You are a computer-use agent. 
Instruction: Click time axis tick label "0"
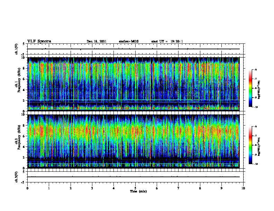[27, 188]
